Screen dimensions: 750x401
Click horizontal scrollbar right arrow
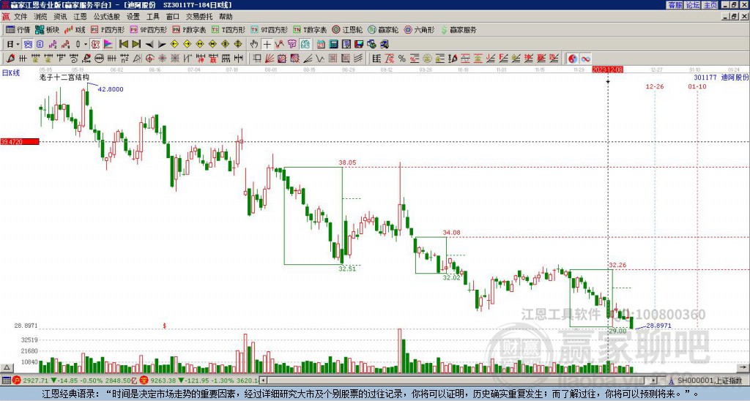pos(653,381)
